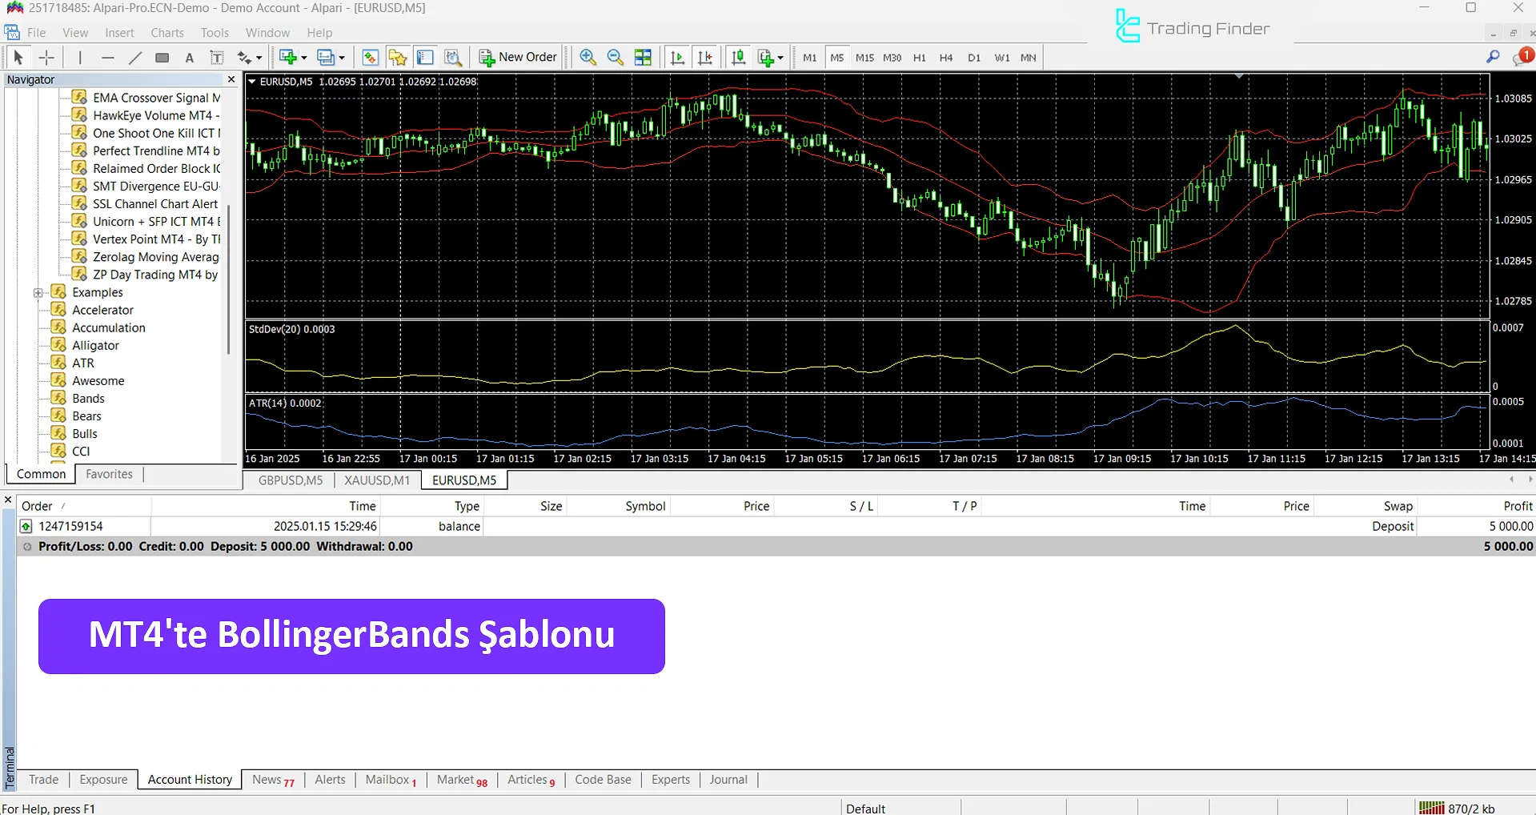Open a new chart via toolbar icon
The height and width of the screenshot is (815, 1536).
(x=288, y=58)
